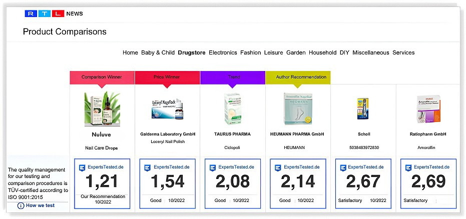Image resolution: width=466 pixels, height=219 pixels.
Task: Click the Author Recommendation banner
Action: click(298, 77)
